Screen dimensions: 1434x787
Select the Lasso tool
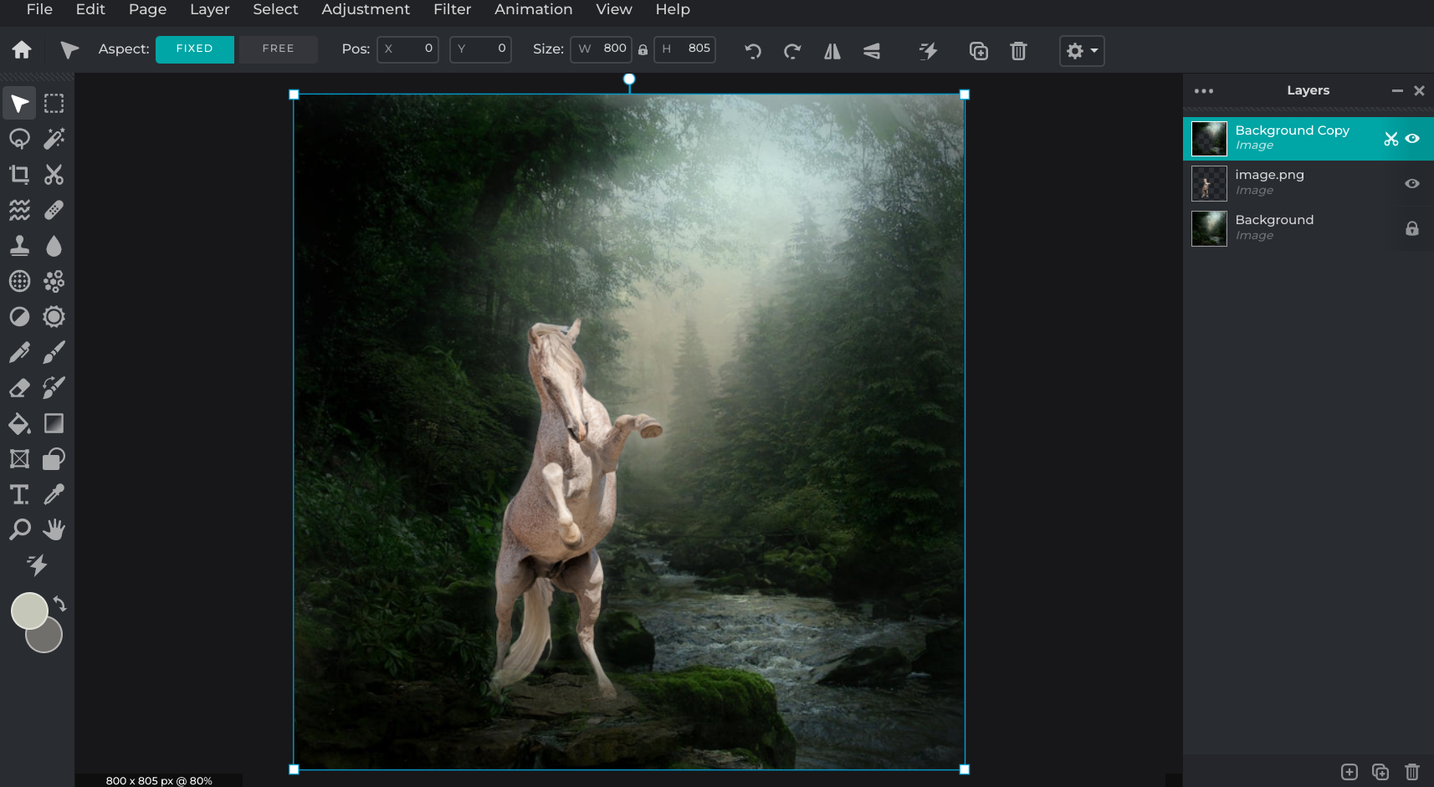[19, 139]
